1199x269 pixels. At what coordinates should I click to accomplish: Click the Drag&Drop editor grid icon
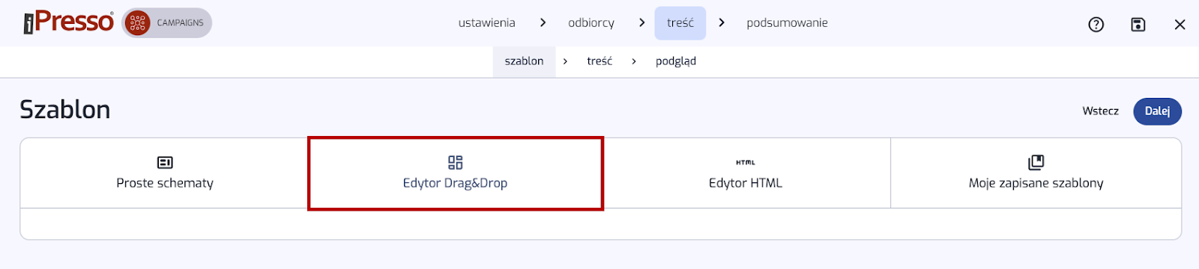click(x=455, y=162)
